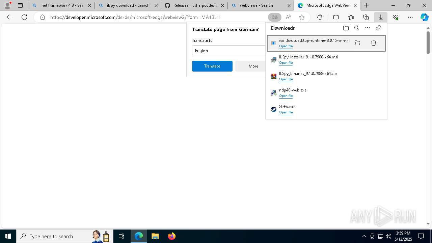Switch to ilspy download - Search tab
This screenshot has width=432, height=243.
[x=128, y=5]
